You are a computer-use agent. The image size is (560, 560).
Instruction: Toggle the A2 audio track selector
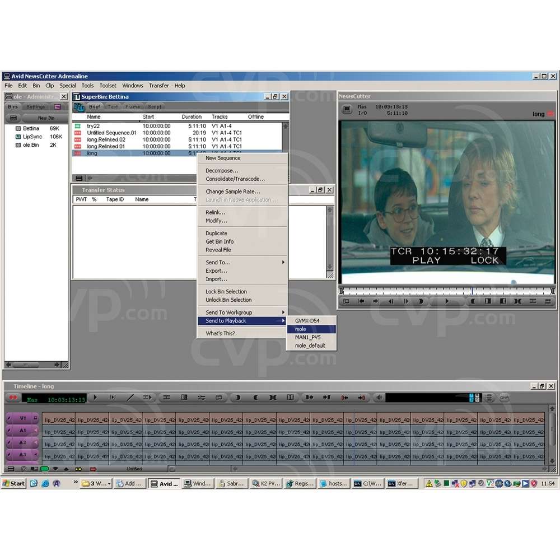coord(23,442)
